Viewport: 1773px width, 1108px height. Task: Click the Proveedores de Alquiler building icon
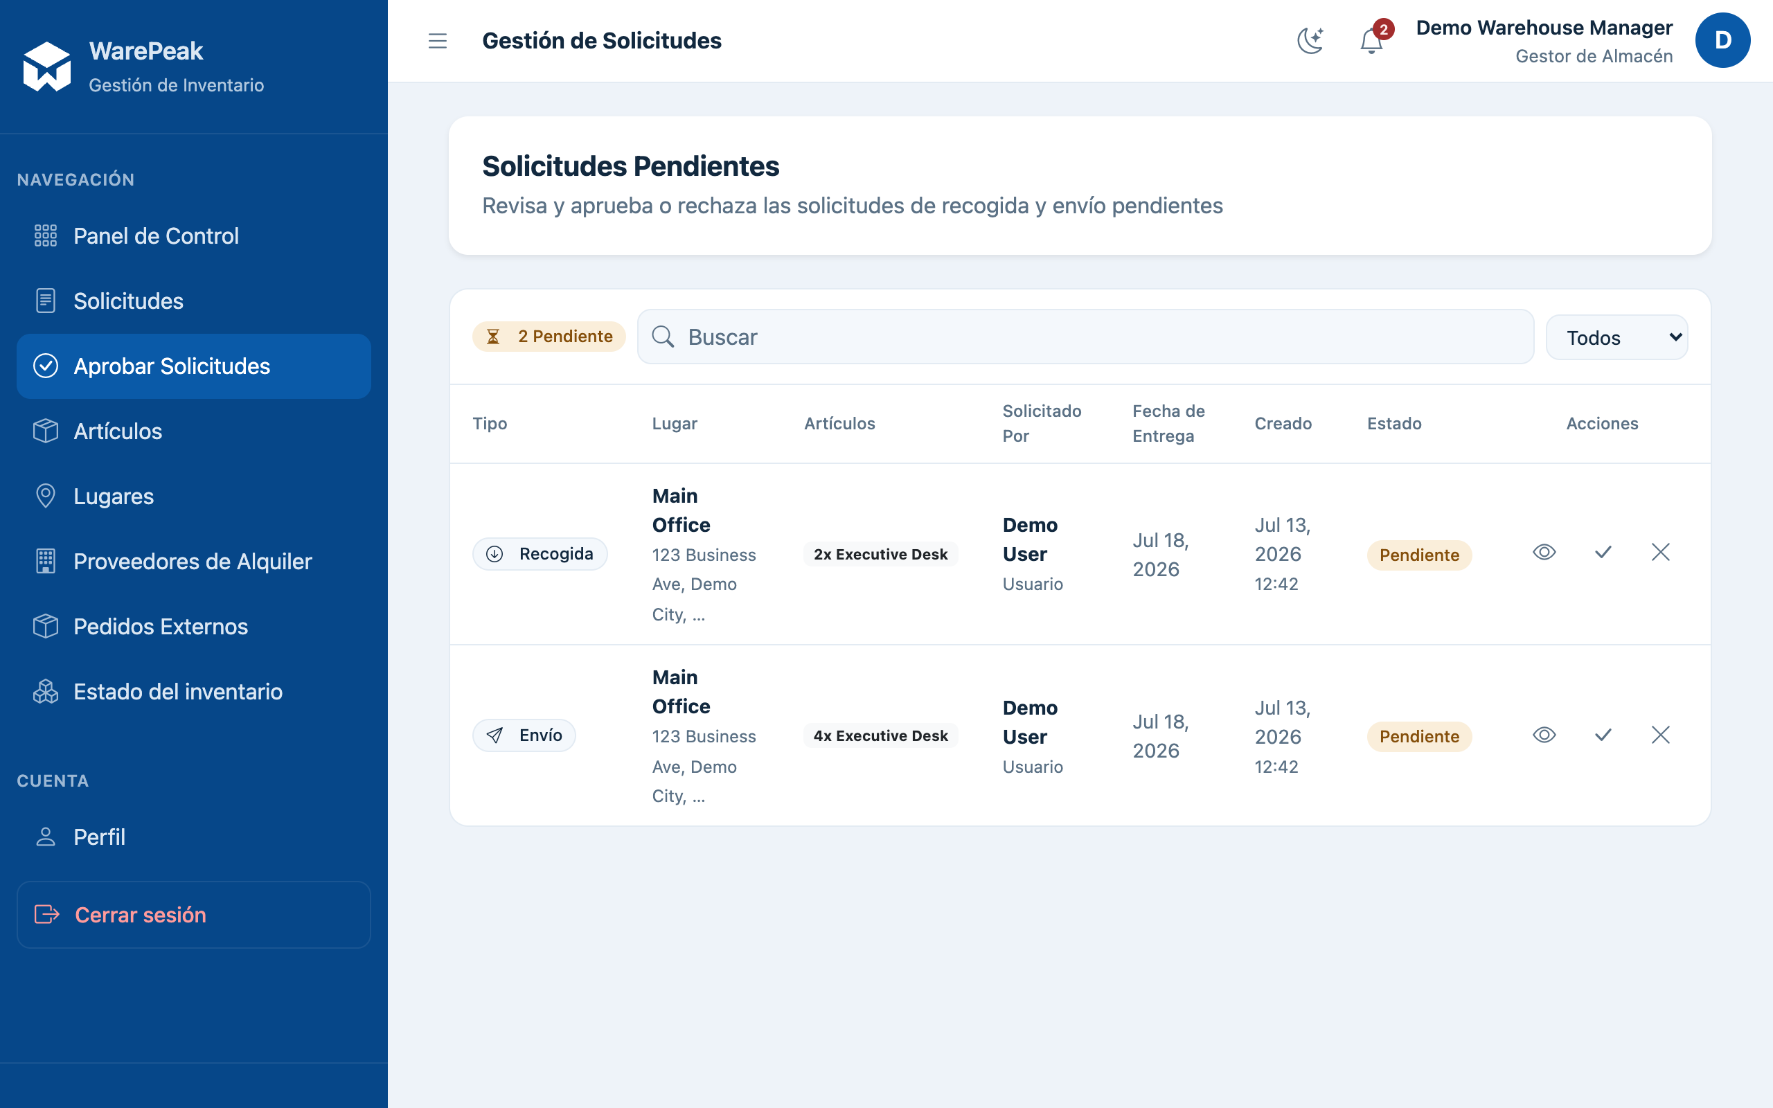tap(46, 562)
